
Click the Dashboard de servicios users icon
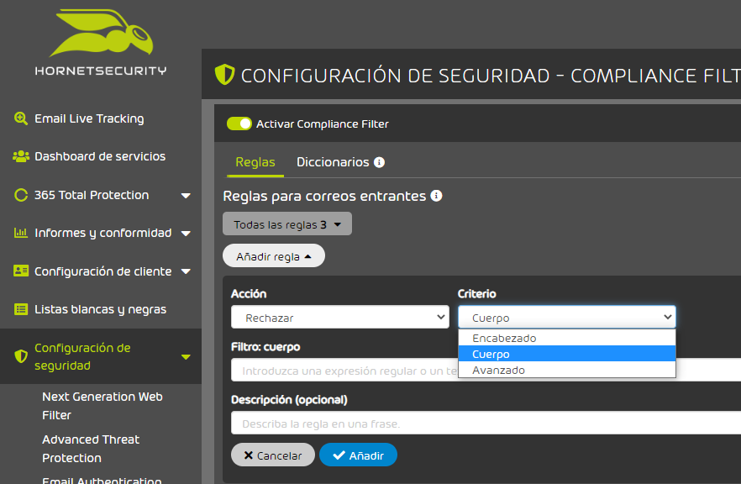[21, 156]
